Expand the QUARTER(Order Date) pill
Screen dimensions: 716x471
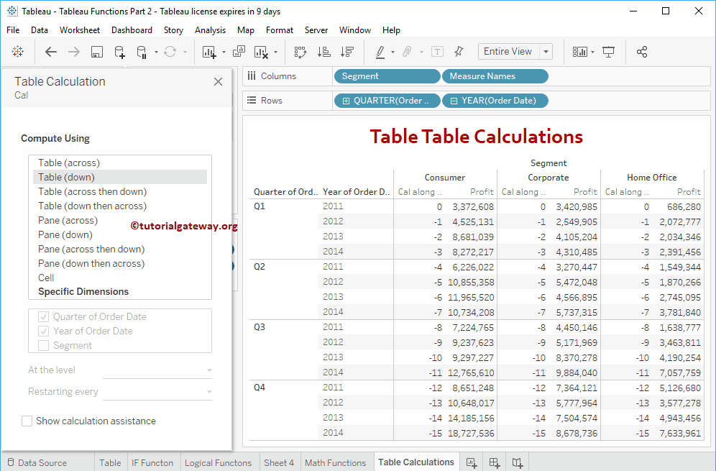click(x=346, y=101)
